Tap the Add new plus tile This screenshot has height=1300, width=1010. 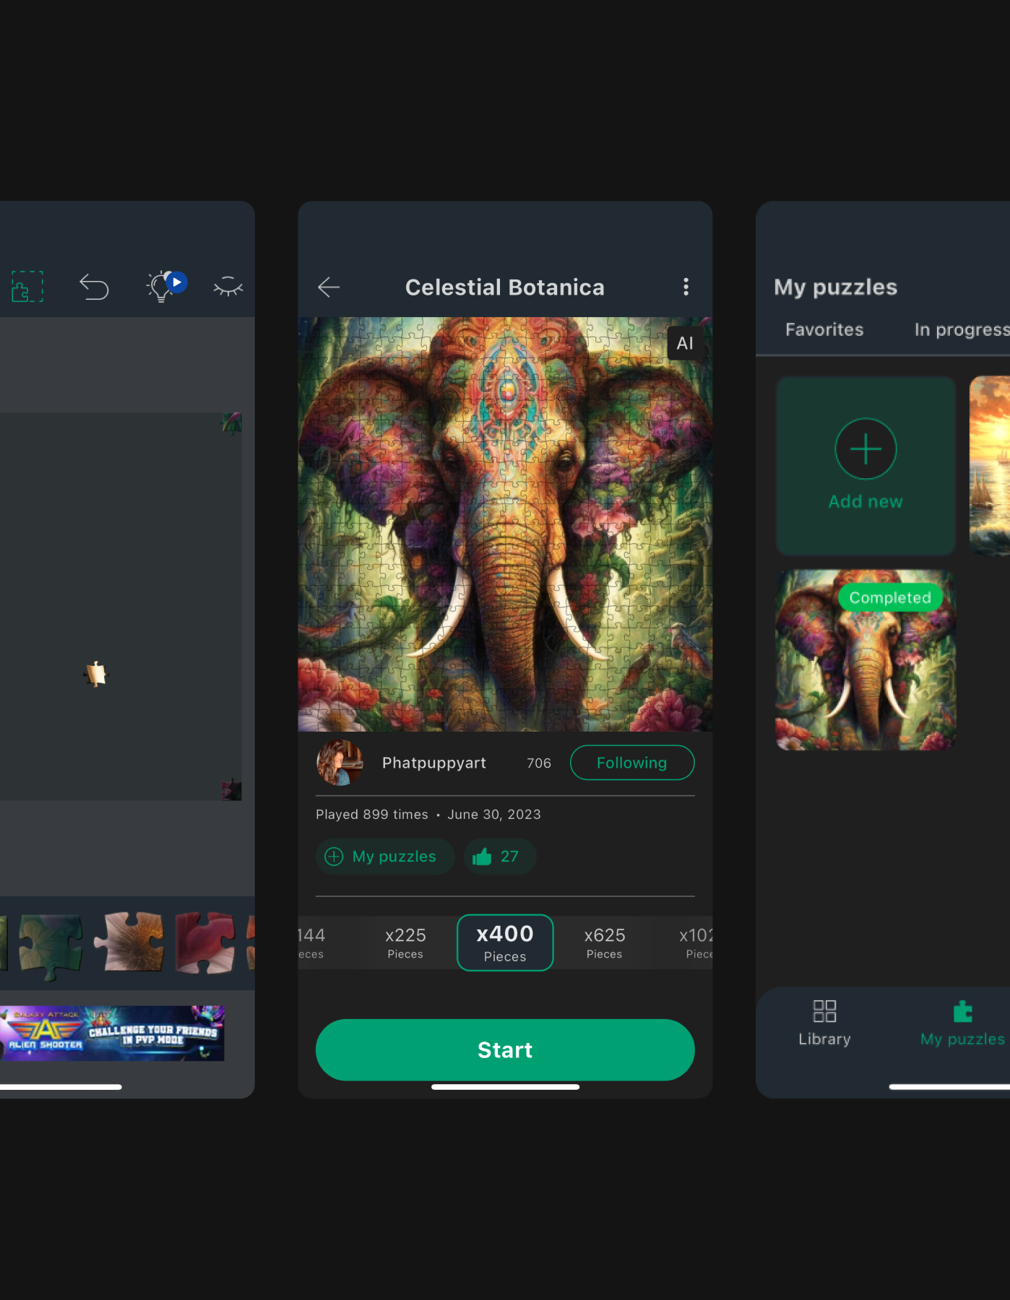coord(866,466)
